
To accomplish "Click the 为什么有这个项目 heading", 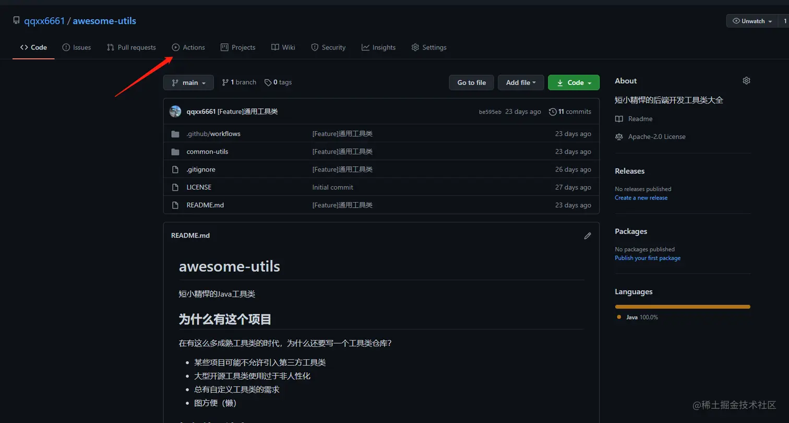I will 225,319.
